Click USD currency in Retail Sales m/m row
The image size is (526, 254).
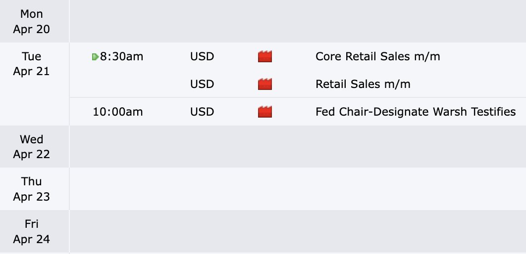point(202,84)
